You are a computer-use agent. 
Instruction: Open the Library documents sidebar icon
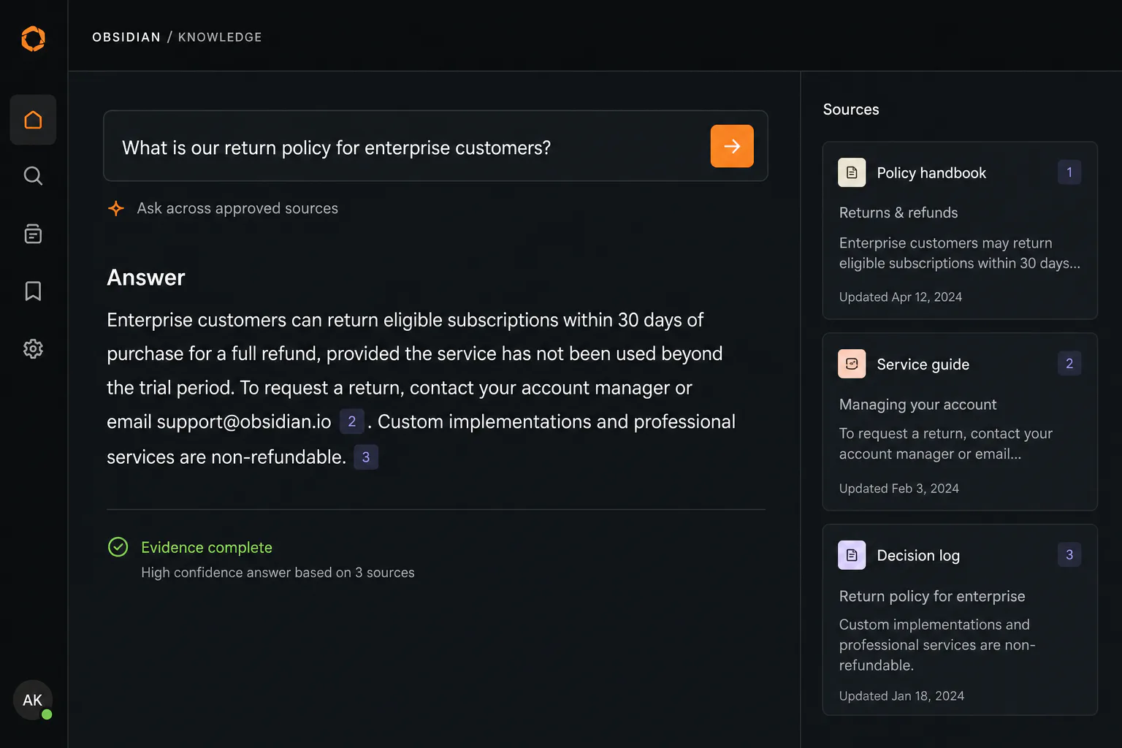click(33, 234)
